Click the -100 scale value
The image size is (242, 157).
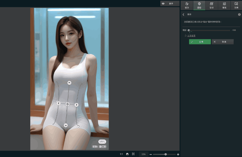pyautogui.click(x=234, y=30)
